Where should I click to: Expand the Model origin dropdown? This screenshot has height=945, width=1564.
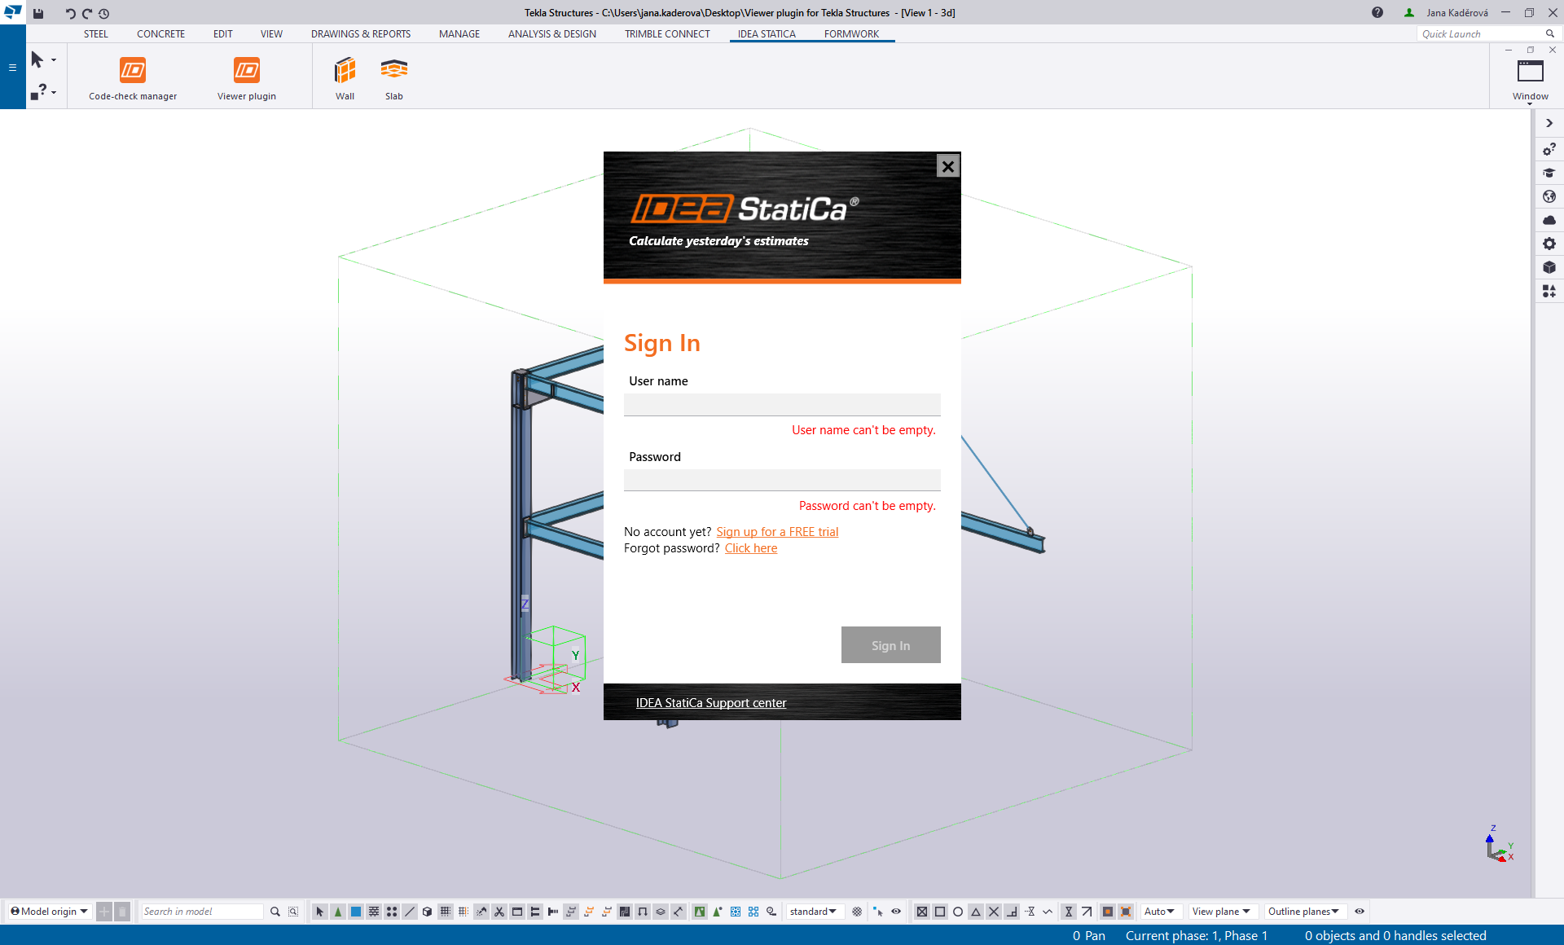(x=49, y=912)
